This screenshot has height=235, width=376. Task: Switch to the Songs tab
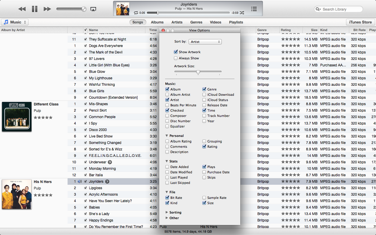pyautogui.click(x=138, y=22)
